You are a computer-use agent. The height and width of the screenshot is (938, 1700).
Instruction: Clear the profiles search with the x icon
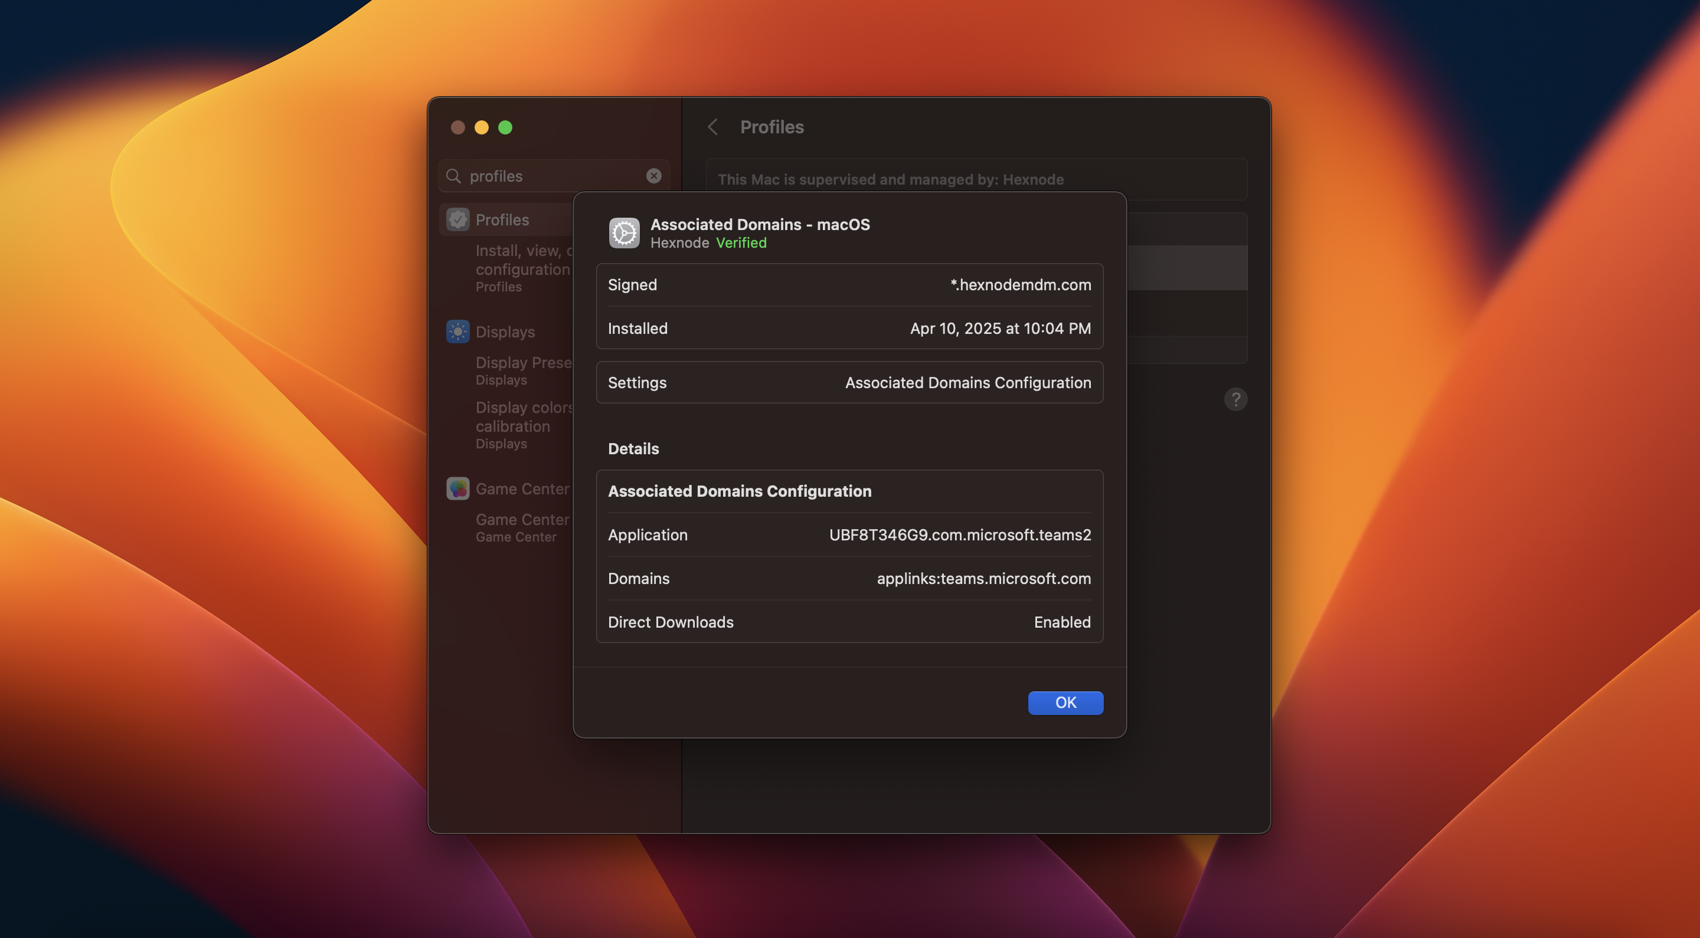pyautogui.click(x=653, y=175)
